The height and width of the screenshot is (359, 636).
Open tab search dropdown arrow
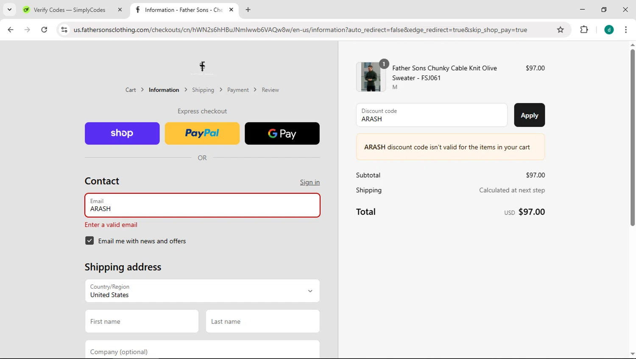[x=9, y=9]
